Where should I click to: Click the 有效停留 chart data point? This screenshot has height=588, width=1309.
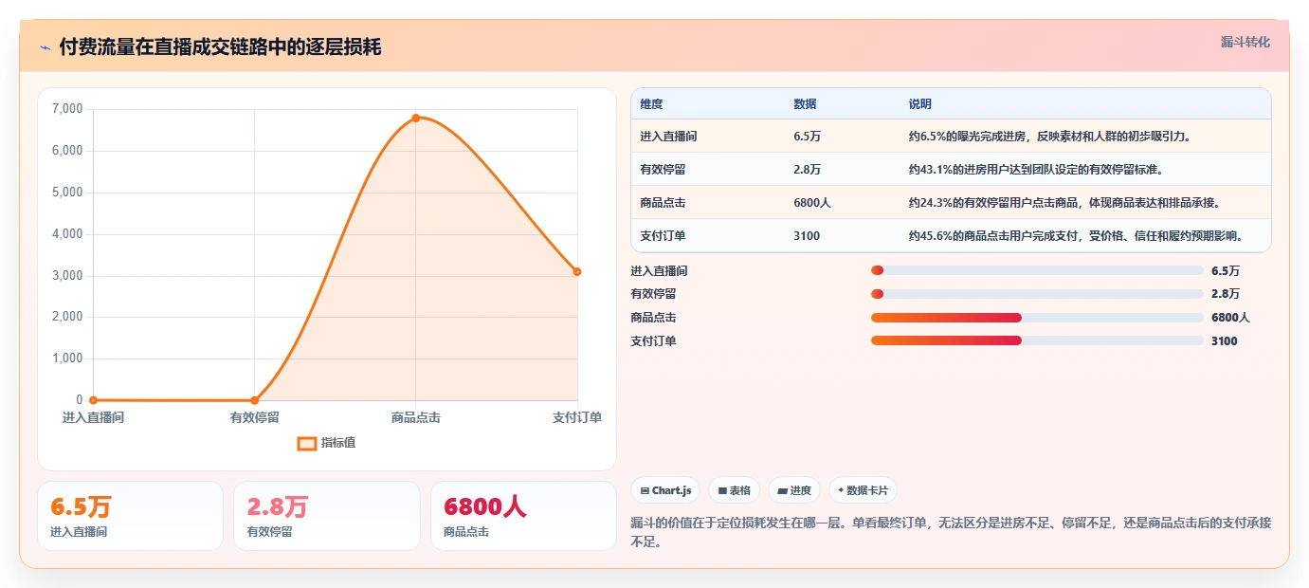coord(255,400)
